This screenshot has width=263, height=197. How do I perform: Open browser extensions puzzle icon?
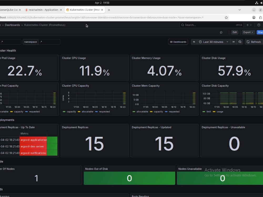click(260, 17)
